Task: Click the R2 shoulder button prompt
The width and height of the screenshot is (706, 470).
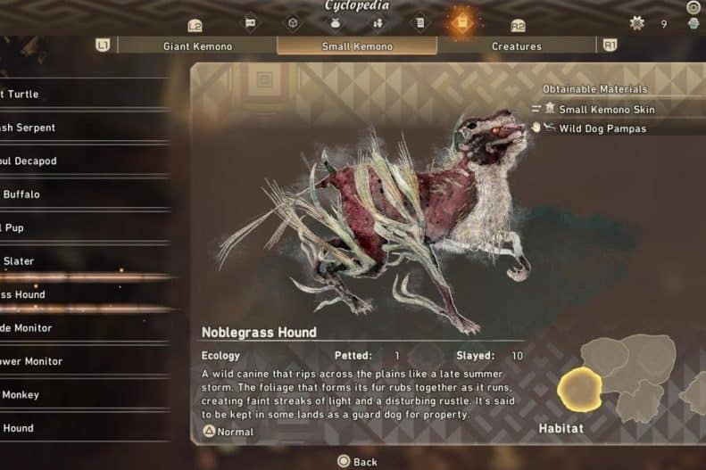Action: [518, 26]
